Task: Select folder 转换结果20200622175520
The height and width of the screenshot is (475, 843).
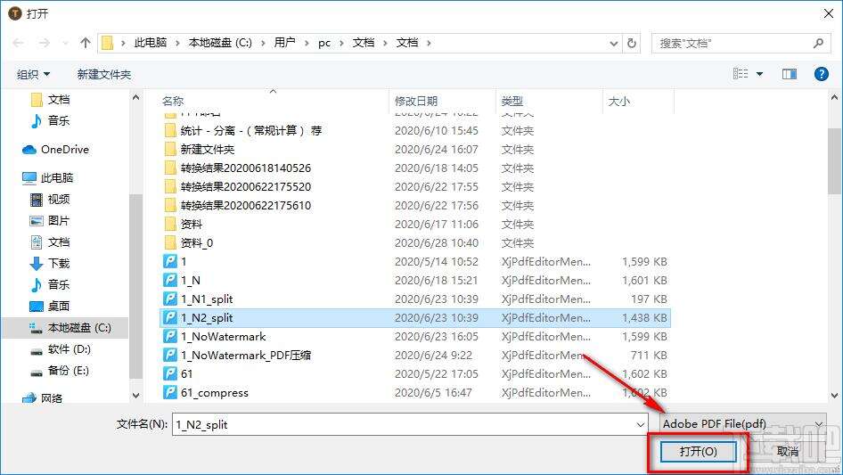Action: click(246, 186)
